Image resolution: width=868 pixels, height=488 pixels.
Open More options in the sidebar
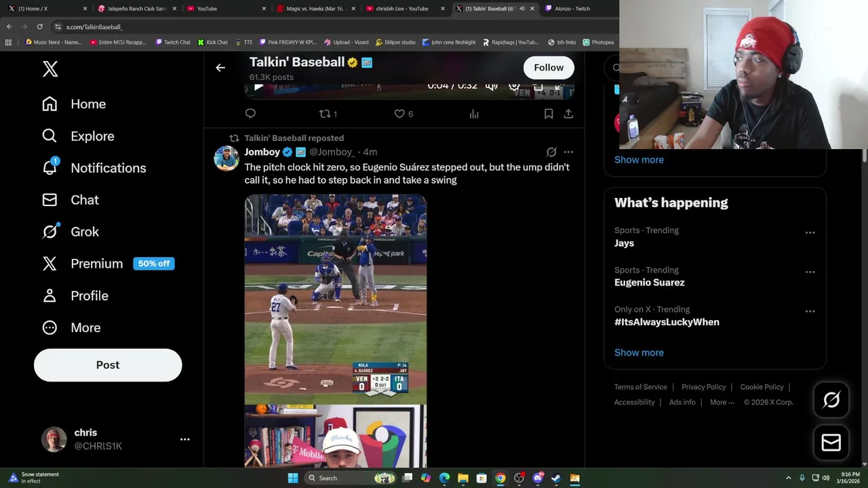(x=71, y=327)
